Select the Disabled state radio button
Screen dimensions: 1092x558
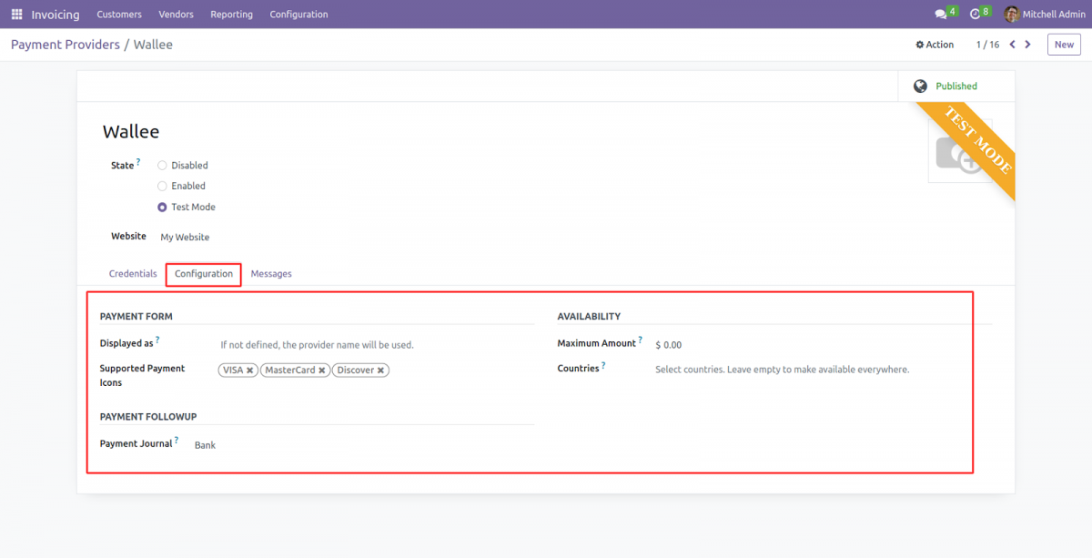coord(161,165)
